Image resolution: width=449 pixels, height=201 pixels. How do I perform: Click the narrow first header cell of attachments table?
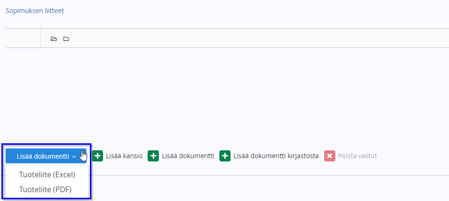(14, 38)
